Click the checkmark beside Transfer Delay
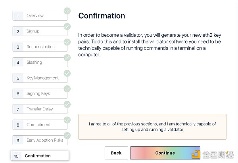Viewport: 238px width, 163px height. click(x=67, y=104)
